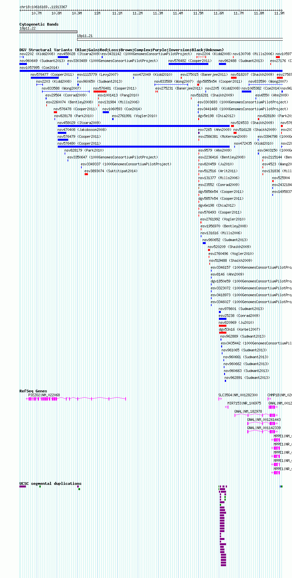Click variant nsv2204 (Kidd2008)
The image size is (292, 578).
click(x=214, y=54)
